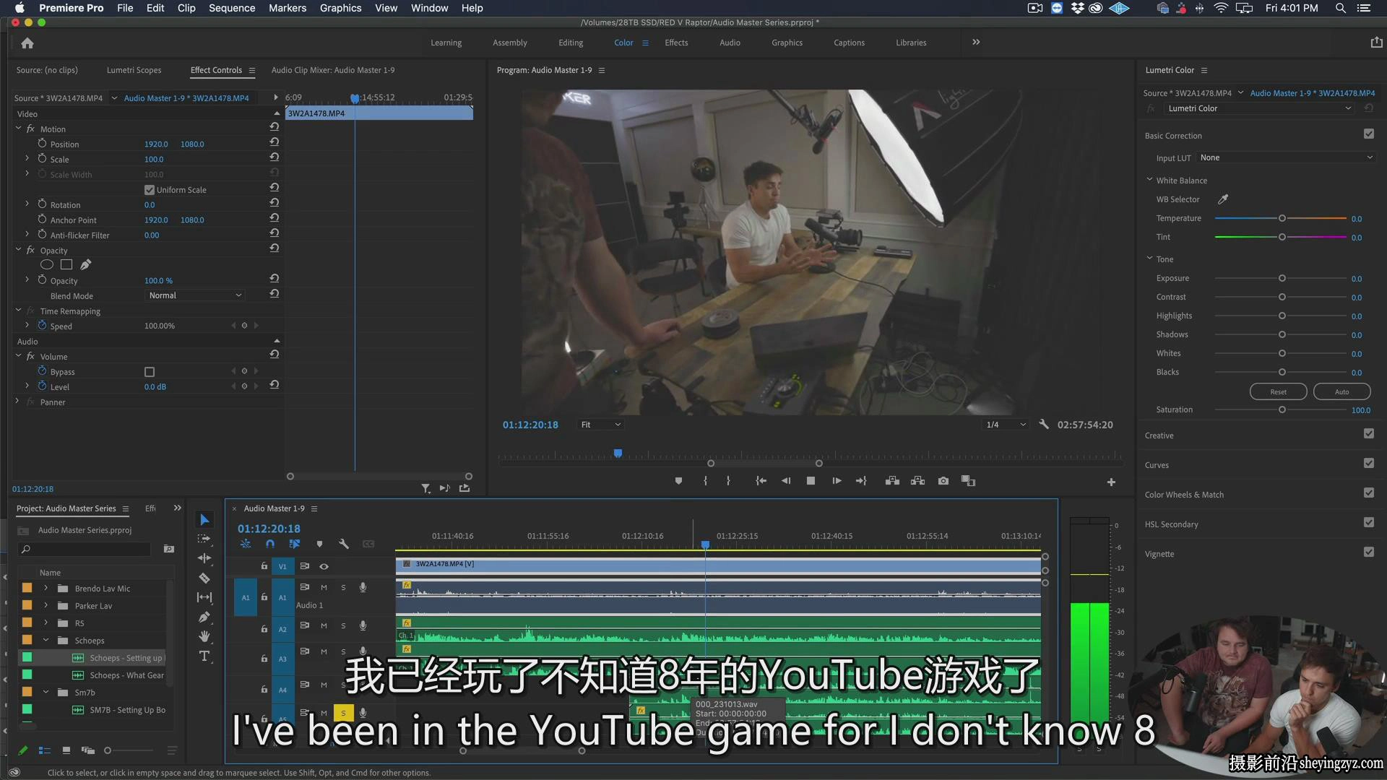
Task: Select the Hand tool
Action: (204, 636)
